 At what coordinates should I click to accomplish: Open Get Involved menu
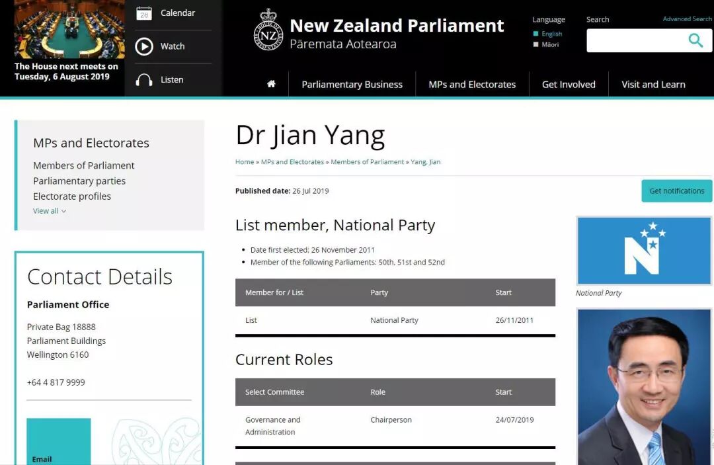click(x=569, y=84)
